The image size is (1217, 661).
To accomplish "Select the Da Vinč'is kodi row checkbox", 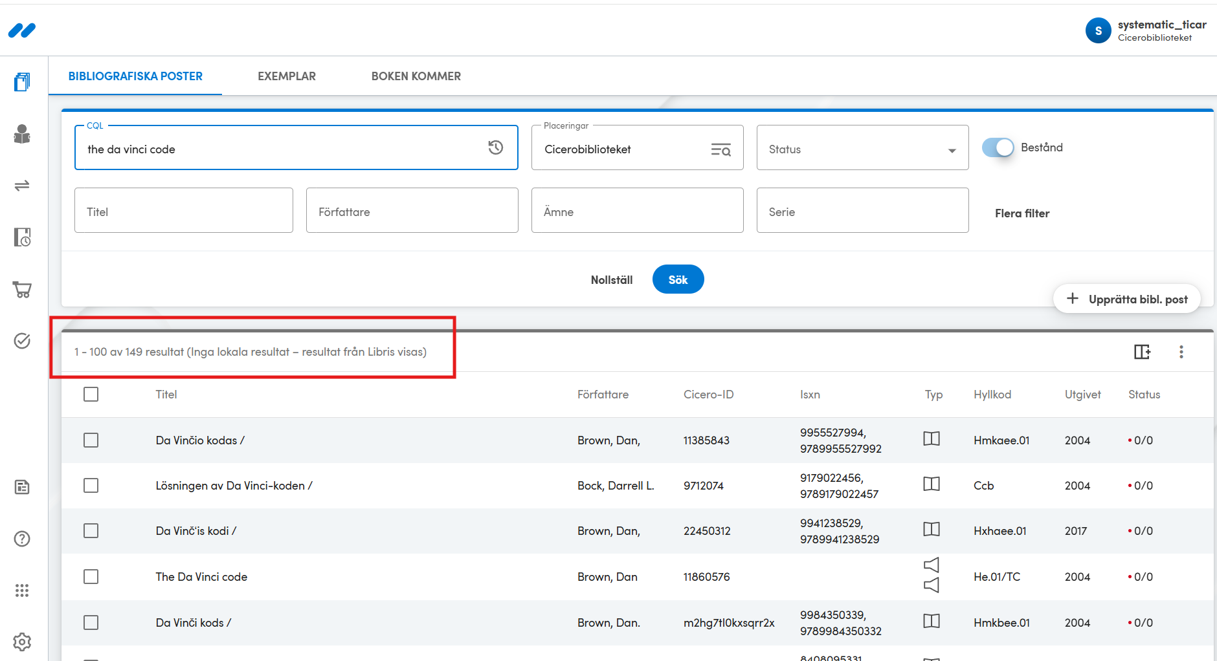I will (x=91, y=531).
